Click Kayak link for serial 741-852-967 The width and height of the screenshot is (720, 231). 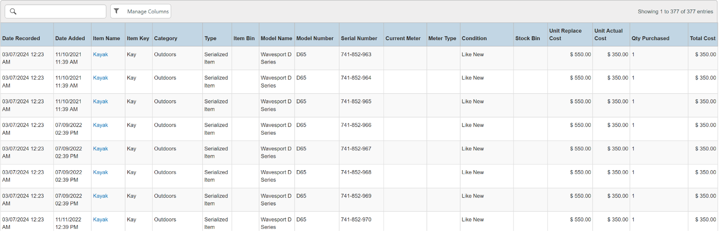pos(100,149)
